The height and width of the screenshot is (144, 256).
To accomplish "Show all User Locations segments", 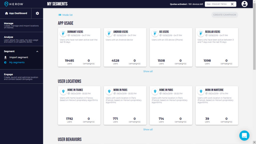I will pyautogui.click(x=148, y=130).
